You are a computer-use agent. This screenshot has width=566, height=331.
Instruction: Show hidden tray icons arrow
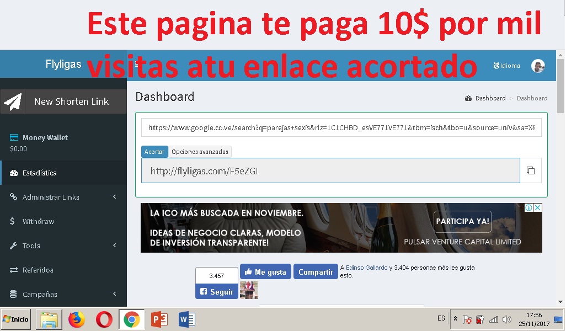(456, 319)
